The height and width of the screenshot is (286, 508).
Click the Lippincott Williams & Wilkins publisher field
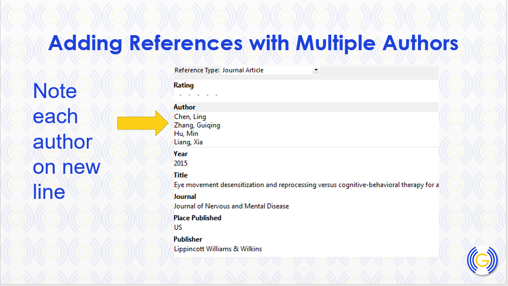coord(218,249)
